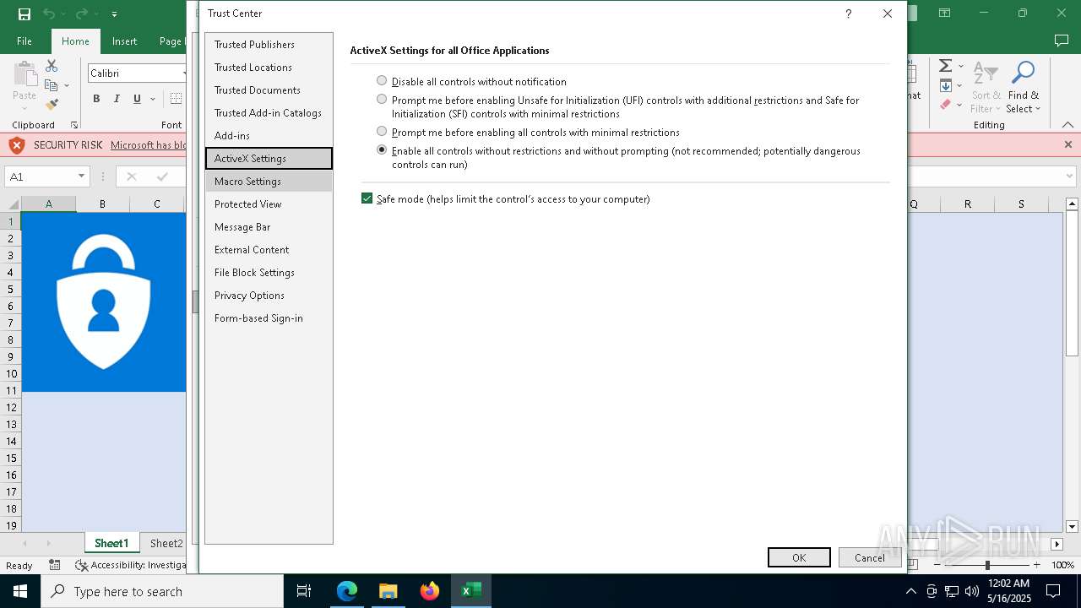Switch to the Home ribbon tab
1081x608 pixels.
75,41
